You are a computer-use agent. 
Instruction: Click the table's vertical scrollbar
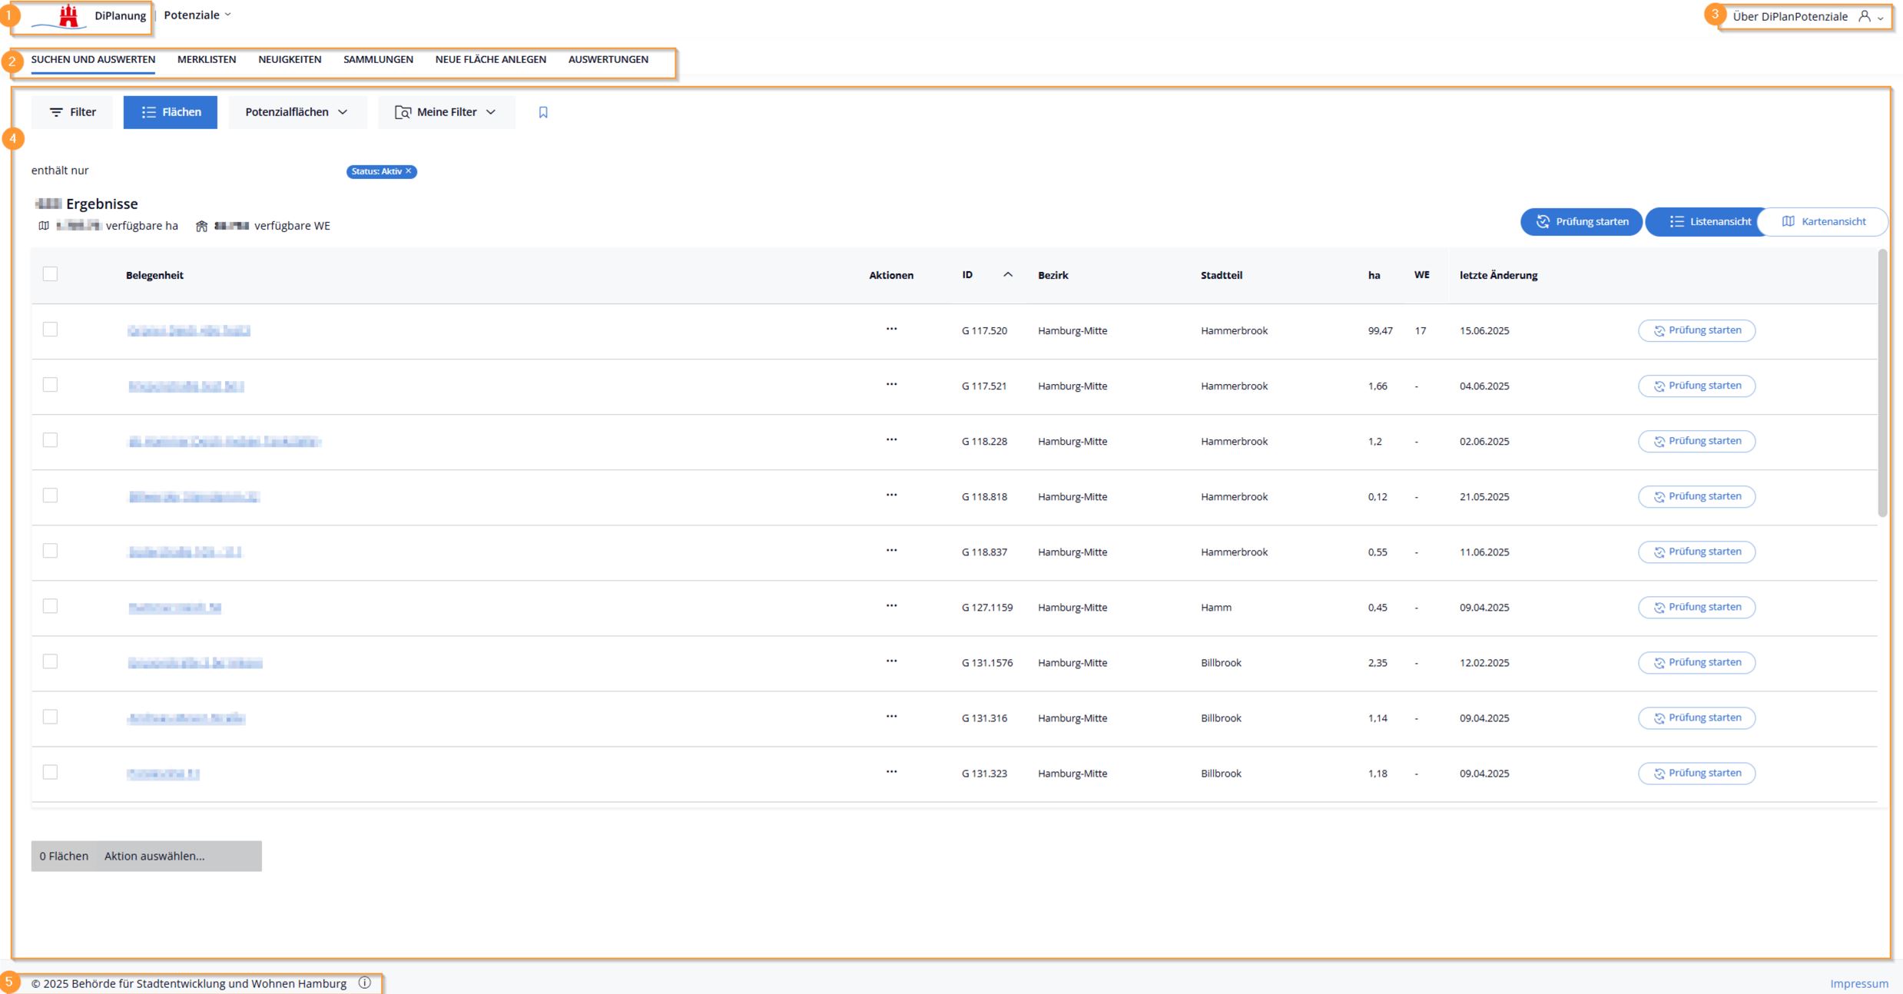coord(1881,384)
